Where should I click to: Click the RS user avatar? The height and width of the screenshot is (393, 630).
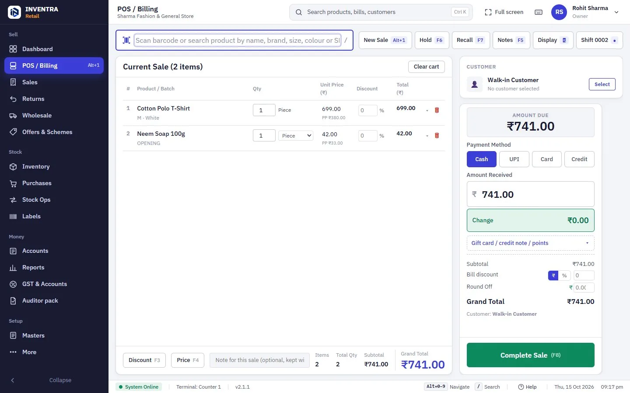(559, 12)
